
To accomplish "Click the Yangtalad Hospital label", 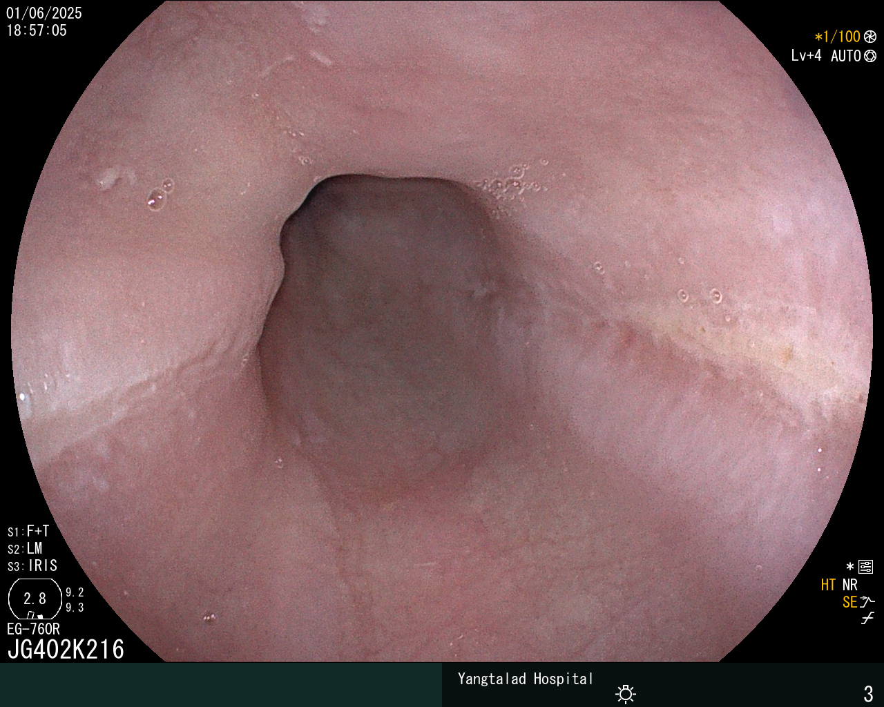I will [x=526, y=679].
